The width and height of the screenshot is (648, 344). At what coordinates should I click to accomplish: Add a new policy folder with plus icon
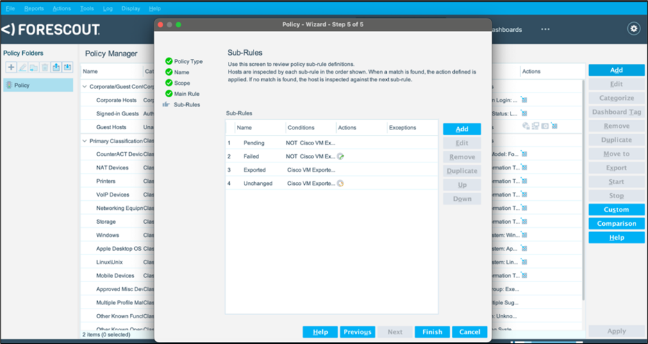(11, 67)
